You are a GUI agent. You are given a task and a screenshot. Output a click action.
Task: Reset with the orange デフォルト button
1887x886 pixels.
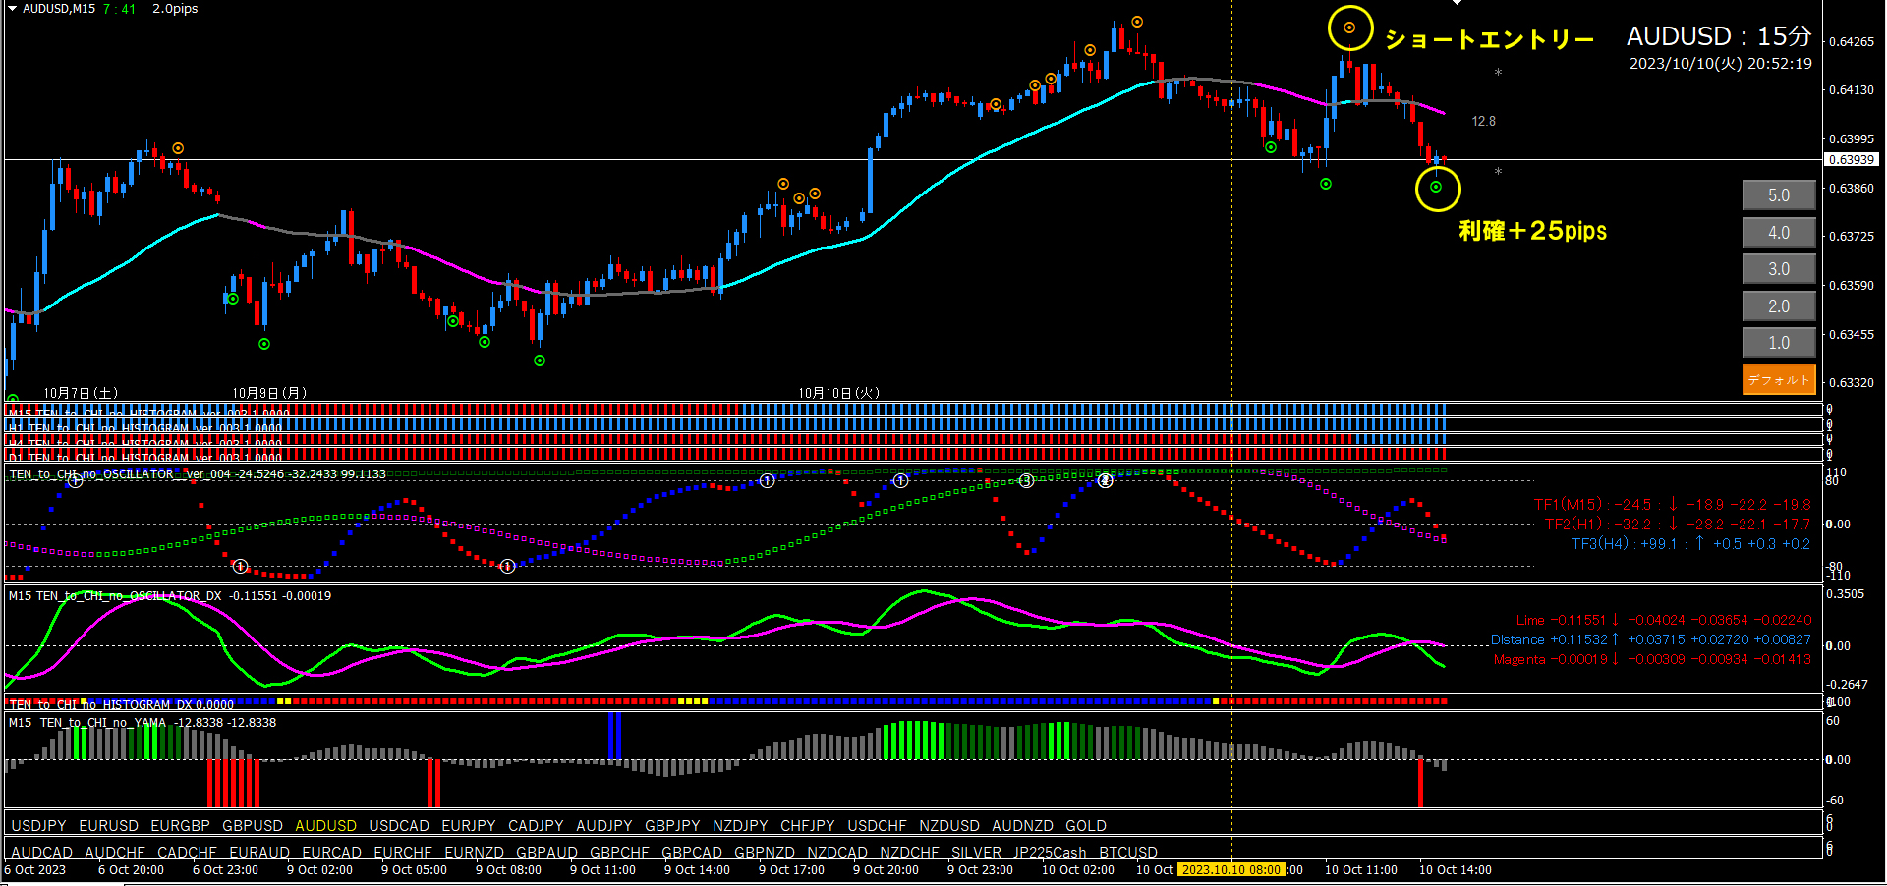(x=1779, y=379)
